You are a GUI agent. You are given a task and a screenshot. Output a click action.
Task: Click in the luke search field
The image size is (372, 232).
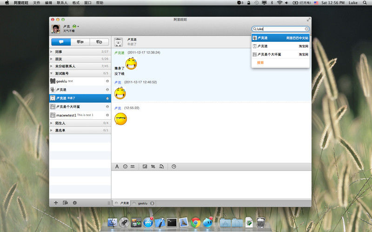[x=280, y=29]
